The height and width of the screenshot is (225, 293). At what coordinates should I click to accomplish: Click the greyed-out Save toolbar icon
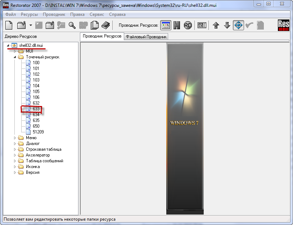39,25
